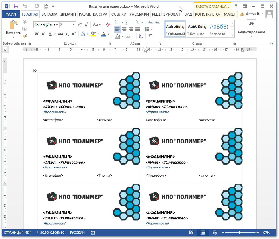279x239 pixels.
Task: Align text left
Action: 117,29
